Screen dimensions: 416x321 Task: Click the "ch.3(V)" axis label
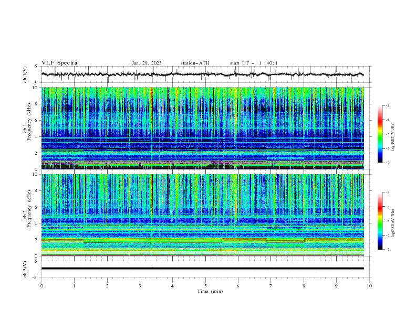pyautogui.click(x=25, y=269)
